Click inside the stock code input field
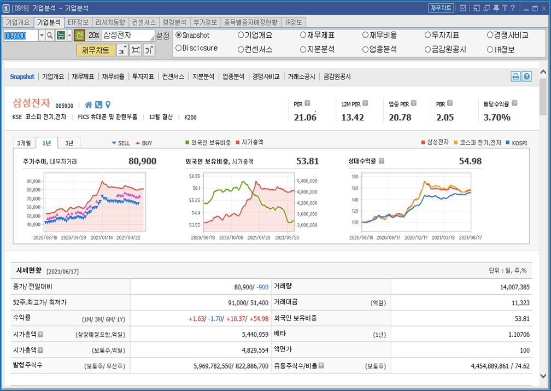551x391 pixels. click(21, 35)
